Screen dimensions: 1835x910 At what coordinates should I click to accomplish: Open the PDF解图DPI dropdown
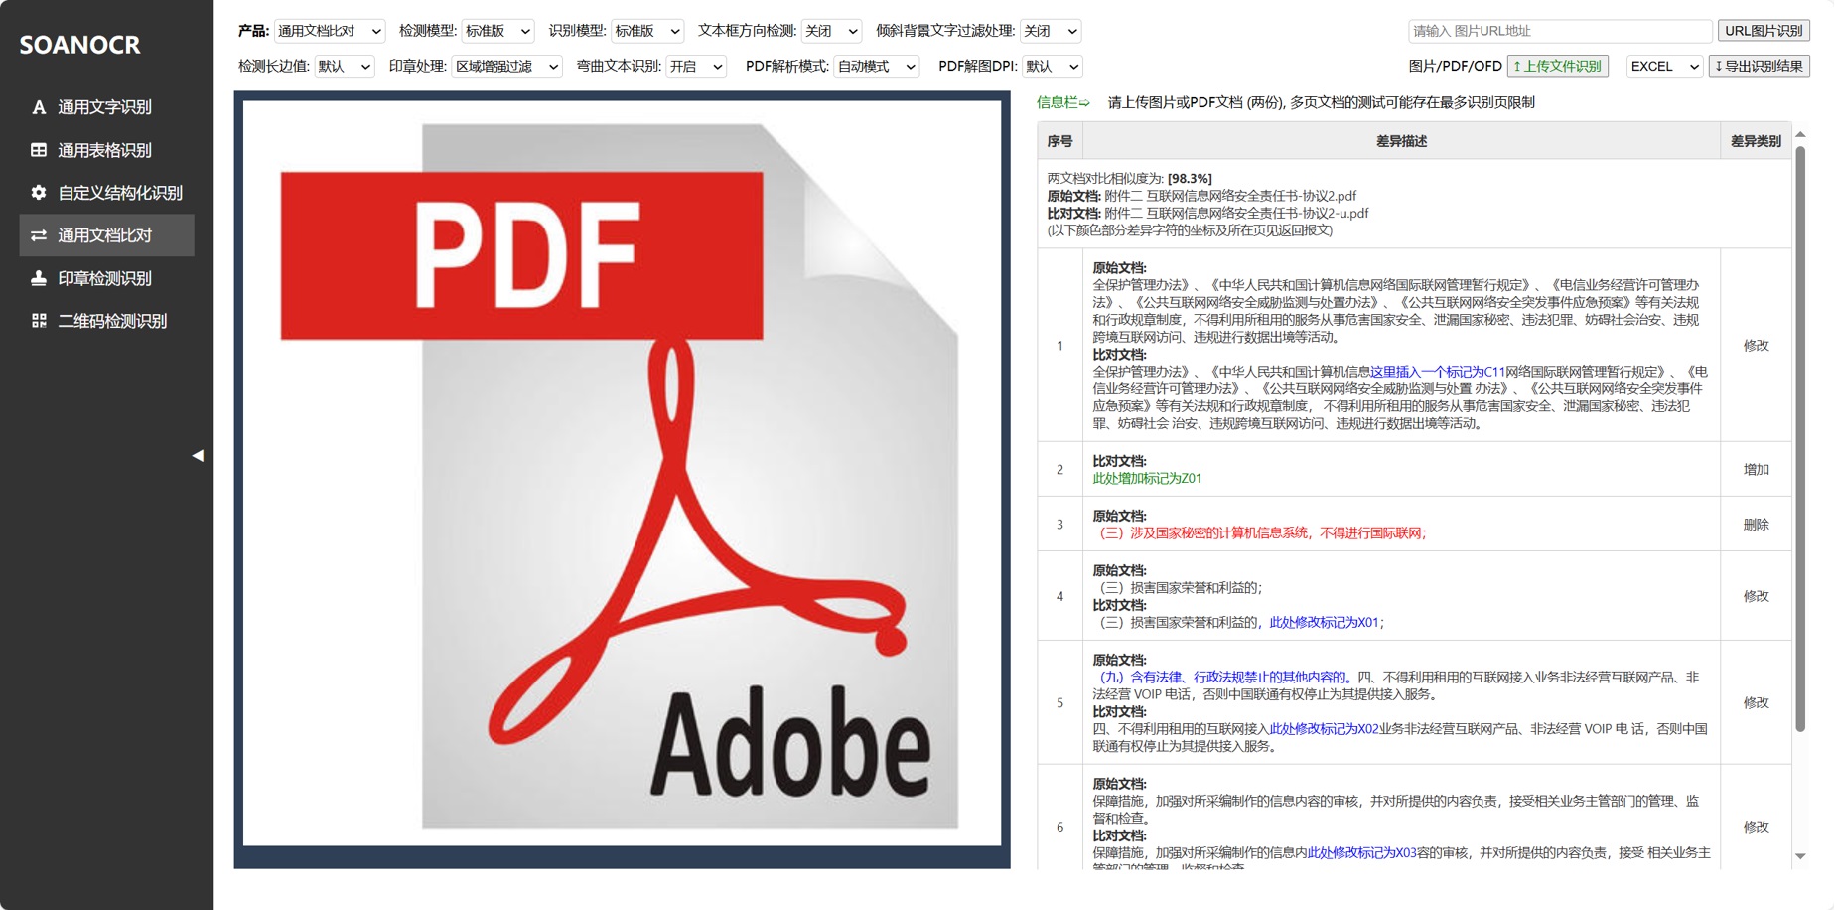[x=1053, y=67]
